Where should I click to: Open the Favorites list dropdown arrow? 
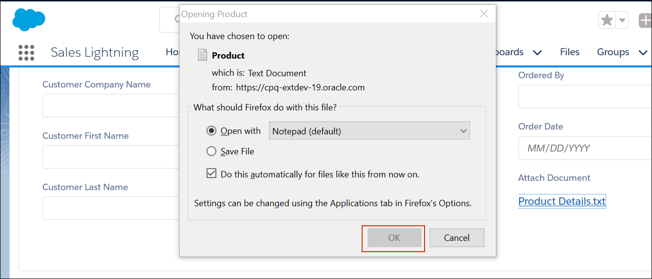pyautogui.click(x=622, y=20)
